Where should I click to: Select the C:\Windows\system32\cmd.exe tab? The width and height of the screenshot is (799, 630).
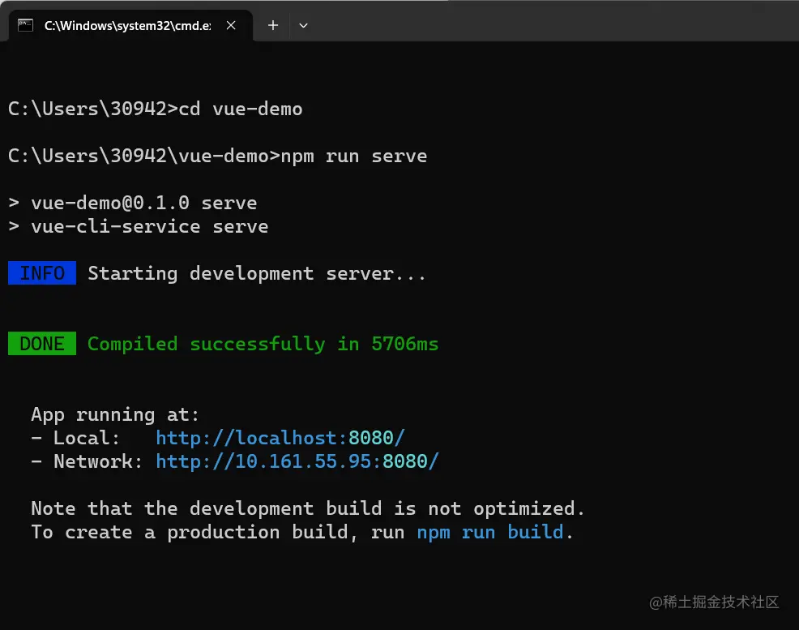[130, 25]
